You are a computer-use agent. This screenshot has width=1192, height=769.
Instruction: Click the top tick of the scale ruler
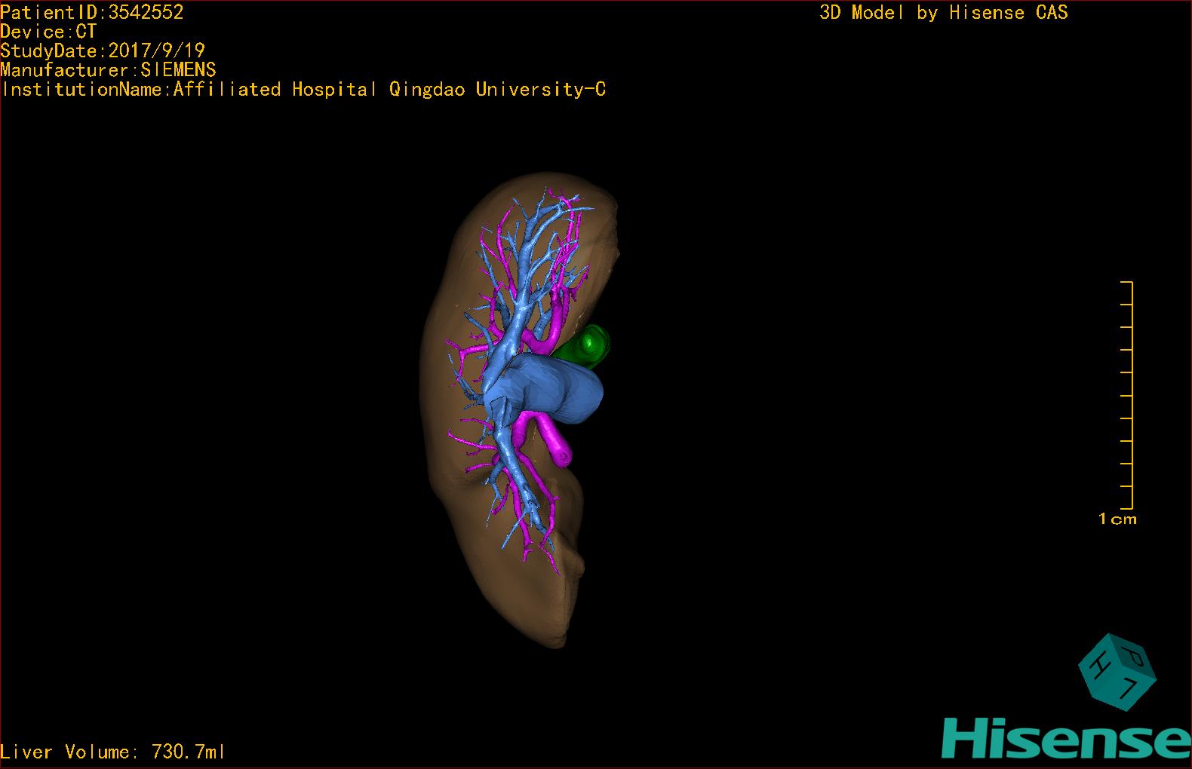pos(1127,282)
